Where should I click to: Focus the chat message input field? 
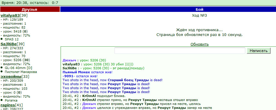tap(180, 51)
